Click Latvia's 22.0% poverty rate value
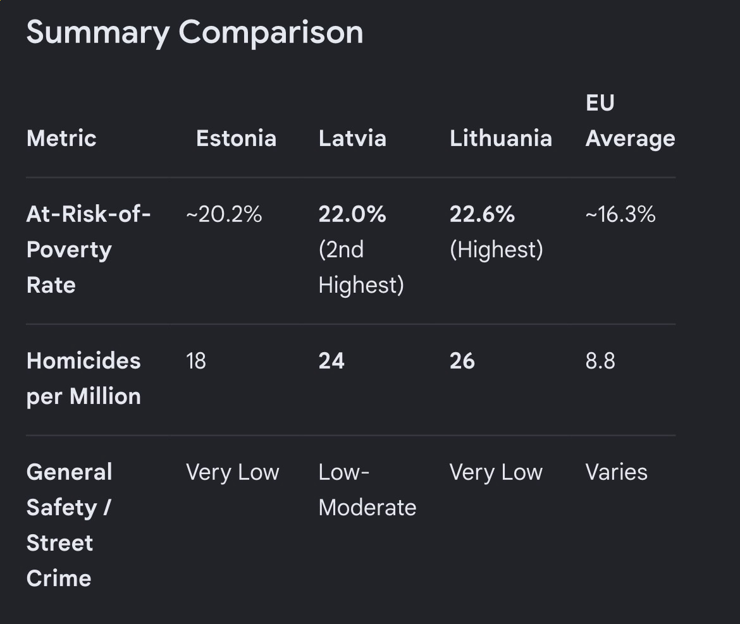 tap(352, 214)
